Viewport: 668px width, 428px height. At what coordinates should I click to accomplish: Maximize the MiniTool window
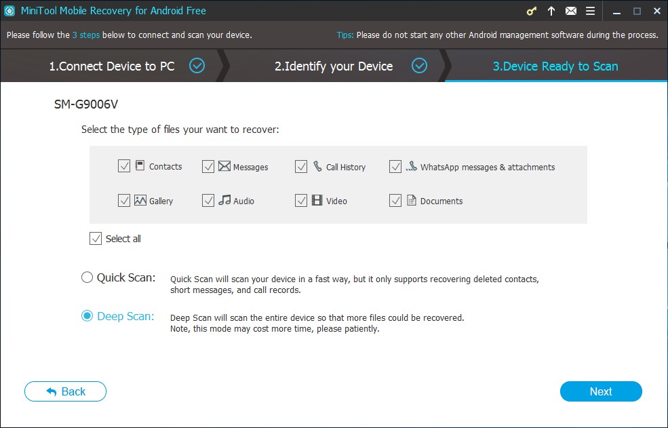[x=637, y=12]
